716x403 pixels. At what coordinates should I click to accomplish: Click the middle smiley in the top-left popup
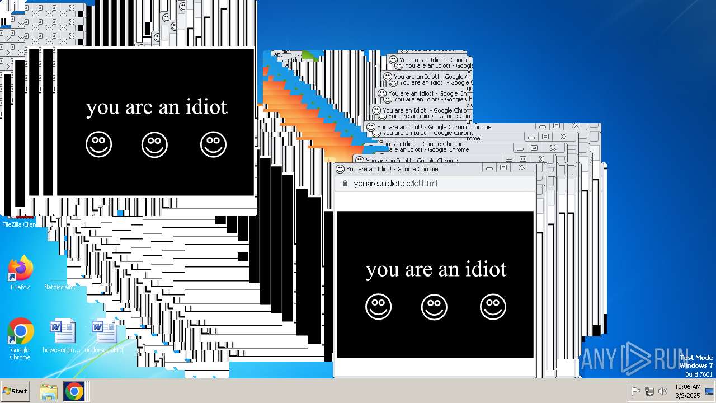pyautogui.click(x=154, y=144)
